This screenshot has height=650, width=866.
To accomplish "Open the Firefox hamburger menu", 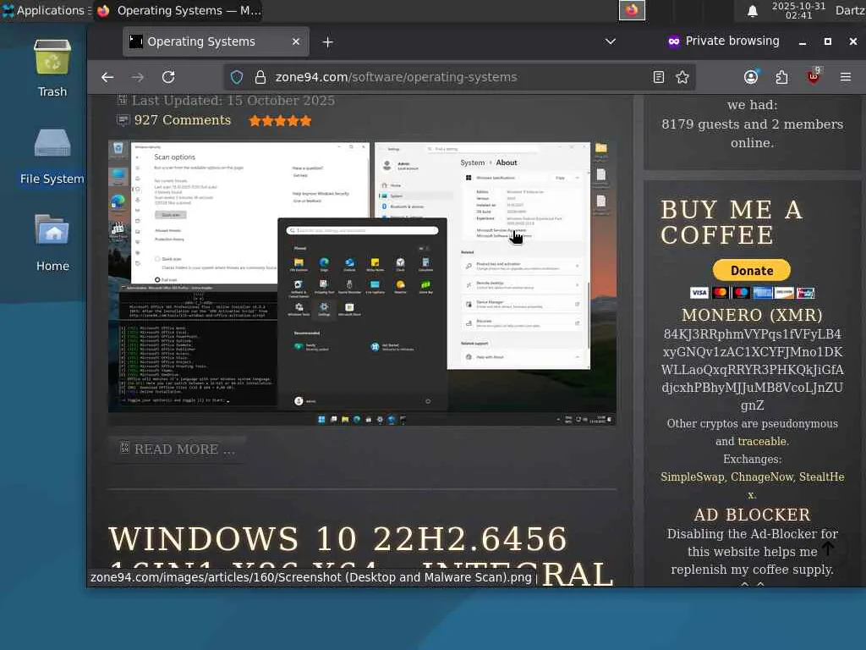I will (846, 77).
